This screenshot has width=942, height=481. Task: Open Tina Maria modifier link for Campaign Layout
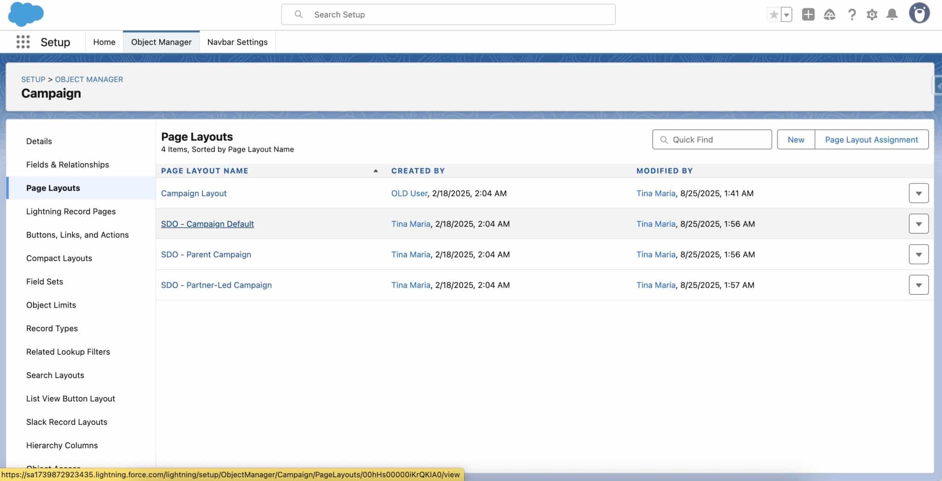tap(656, 194)
